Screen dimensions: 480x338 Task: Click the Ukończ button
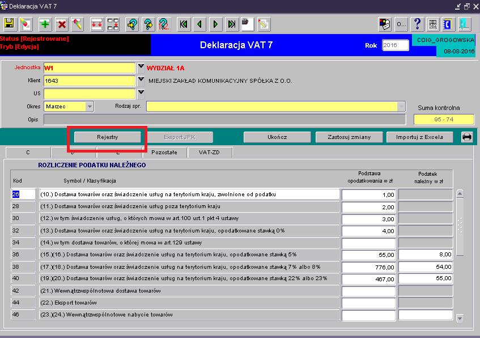click(x=277, y=137)
